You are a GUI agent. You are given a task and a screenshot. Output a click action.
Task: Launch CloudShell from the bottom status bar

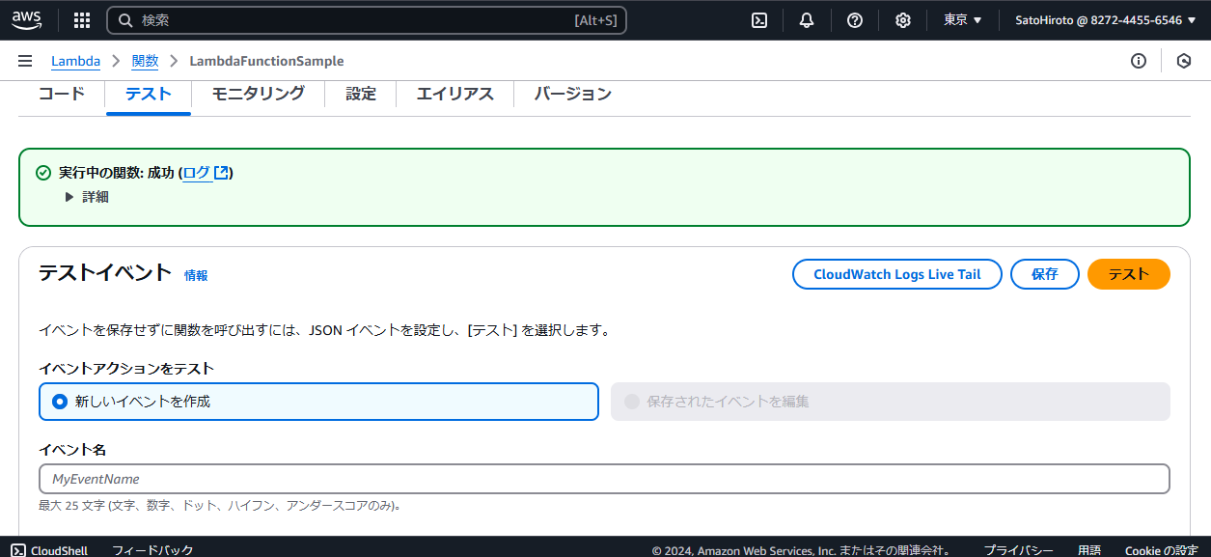(x=49, y=549)
